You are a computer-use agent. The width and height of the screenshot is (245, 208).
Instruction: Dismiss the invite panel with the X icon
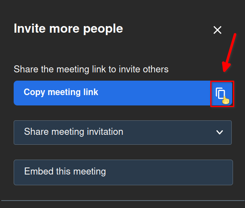click(217, 30)
